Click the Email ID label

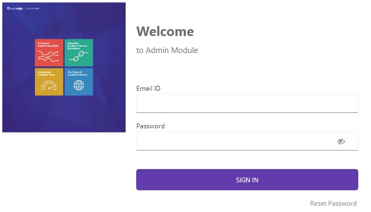148,89
